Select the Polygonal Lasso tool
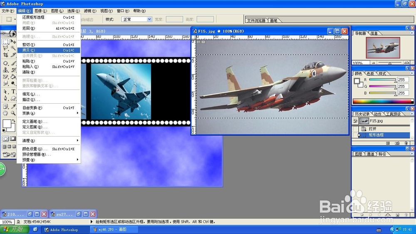416x234 pixels. pyautogui.click(x=5, y=48)
